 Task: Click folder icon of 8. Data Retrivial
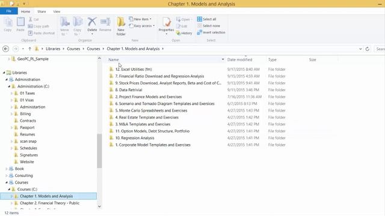pos(111,90)
